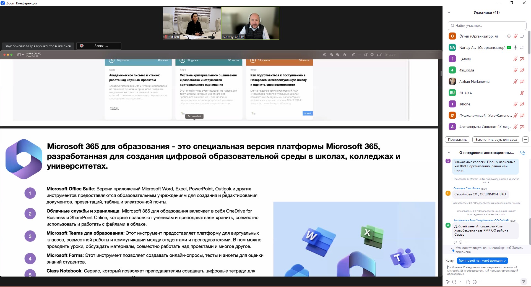Click Выключить звук для всех button
Viewport: 531px width, 287px height.
tap(496, 139)
